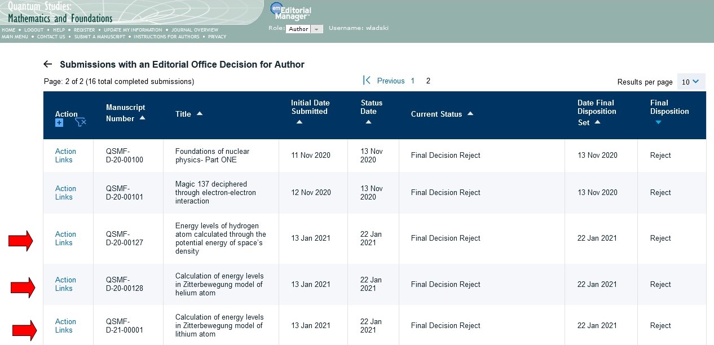Open page 1 of the submissions list
The width and height of the screenshot is (714, 345).
(x=412, y=81)
